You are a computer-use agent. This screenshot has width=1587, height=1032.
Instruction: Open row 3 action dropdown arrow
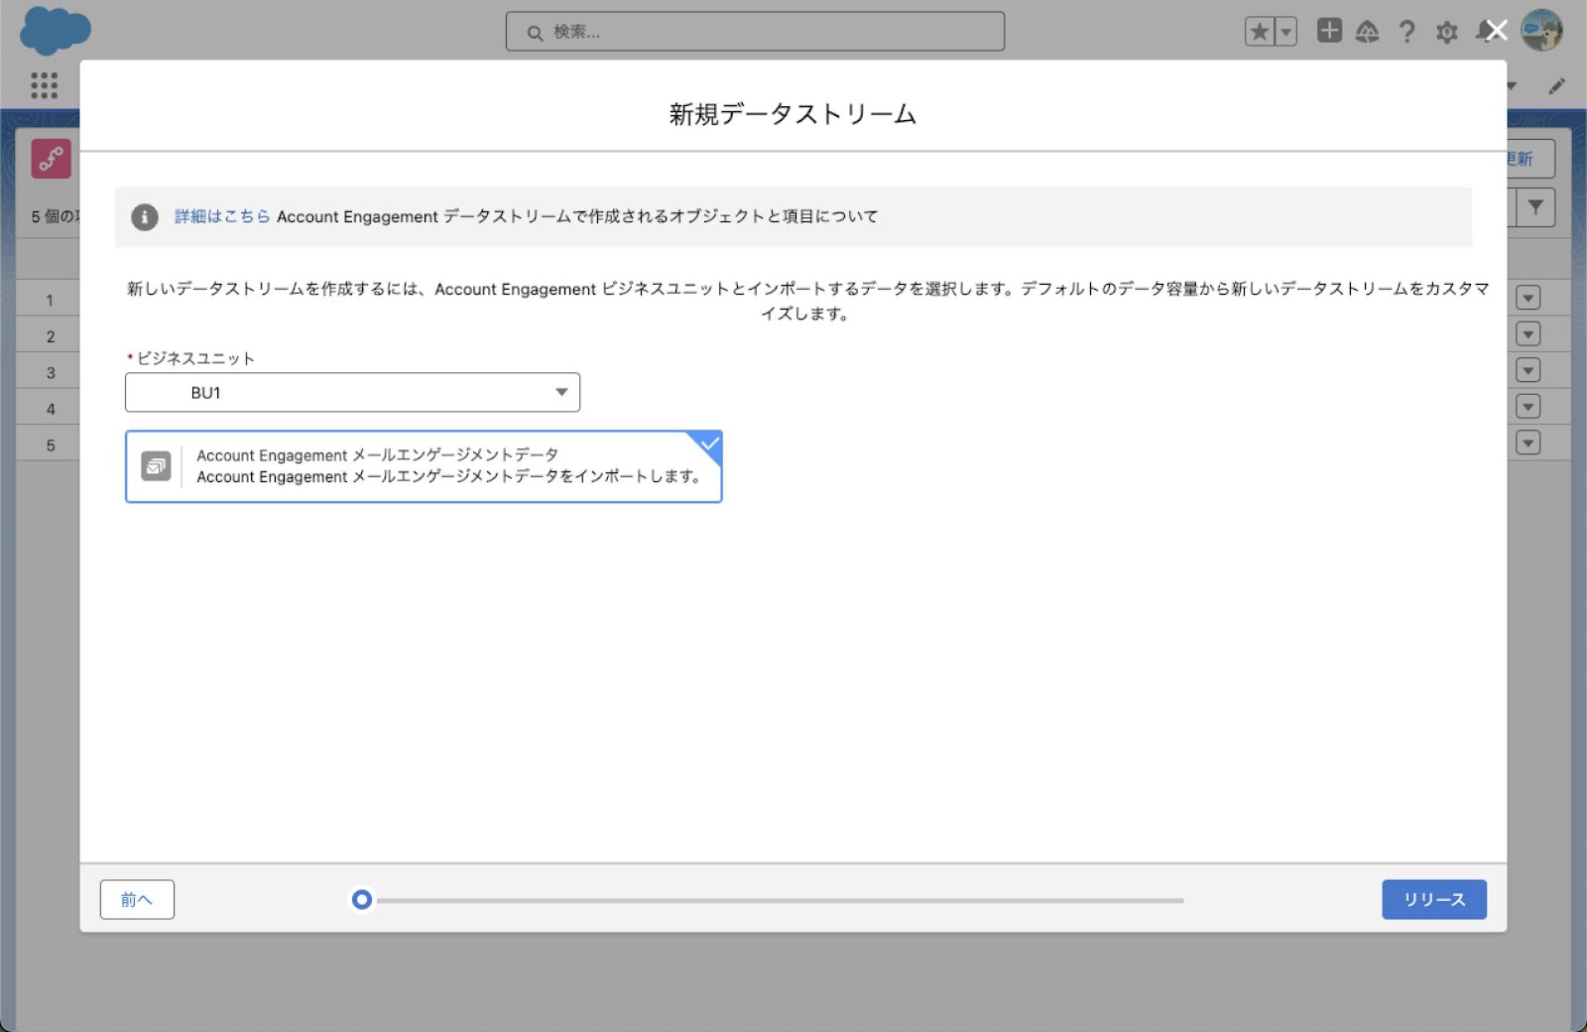coord(1528,370)
